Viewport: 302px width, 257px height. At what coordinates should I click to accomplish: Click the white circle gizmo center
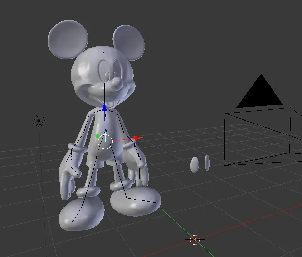105,142
